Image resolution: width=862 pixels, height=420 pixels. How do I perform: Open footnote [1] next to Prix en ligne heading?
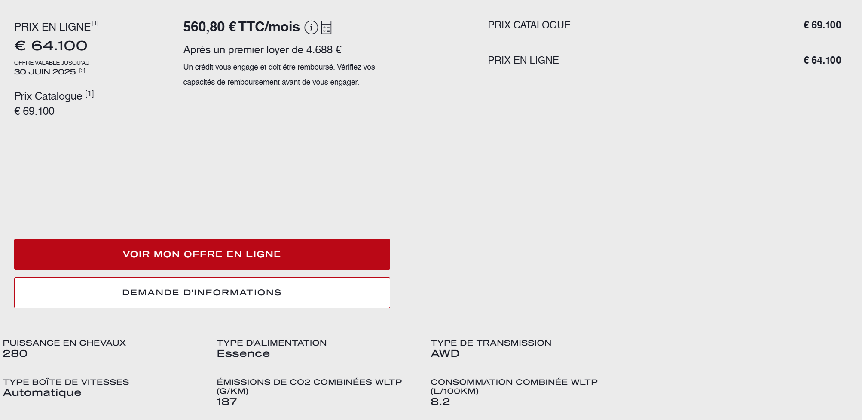tap(95, 24)
